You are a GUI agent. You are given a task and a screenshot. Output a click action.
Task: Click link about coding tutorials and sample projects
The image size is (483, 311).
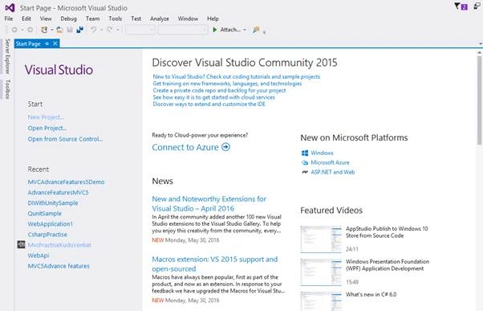pos(236,76)
